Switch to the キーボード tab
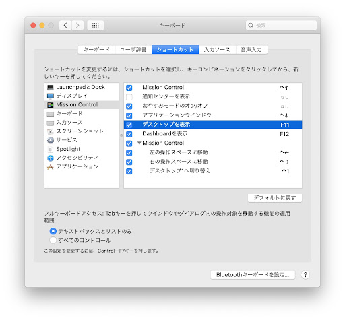Screen dimensions: 345x320 [96, 49]
